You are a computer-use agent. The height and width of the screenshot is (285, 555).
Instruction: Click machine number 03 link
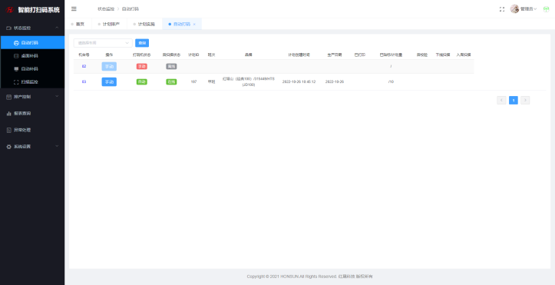tap(84, 81)
